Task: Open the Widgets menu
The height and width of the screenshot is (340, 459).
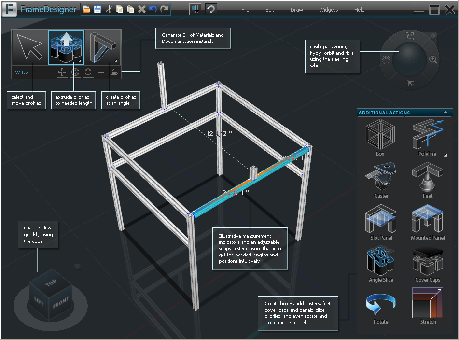Action: point(328,10)
